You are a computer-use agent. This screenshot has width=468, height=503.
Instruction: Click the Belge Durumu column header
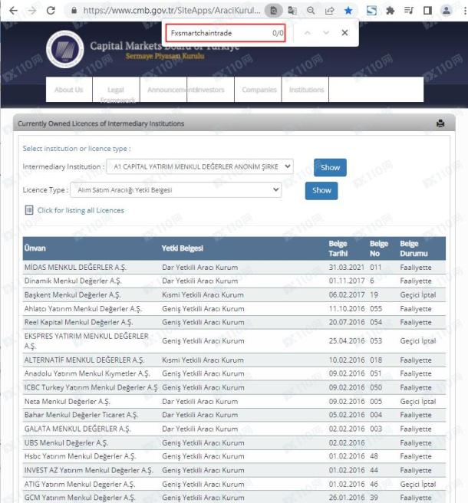click(414, 248)
